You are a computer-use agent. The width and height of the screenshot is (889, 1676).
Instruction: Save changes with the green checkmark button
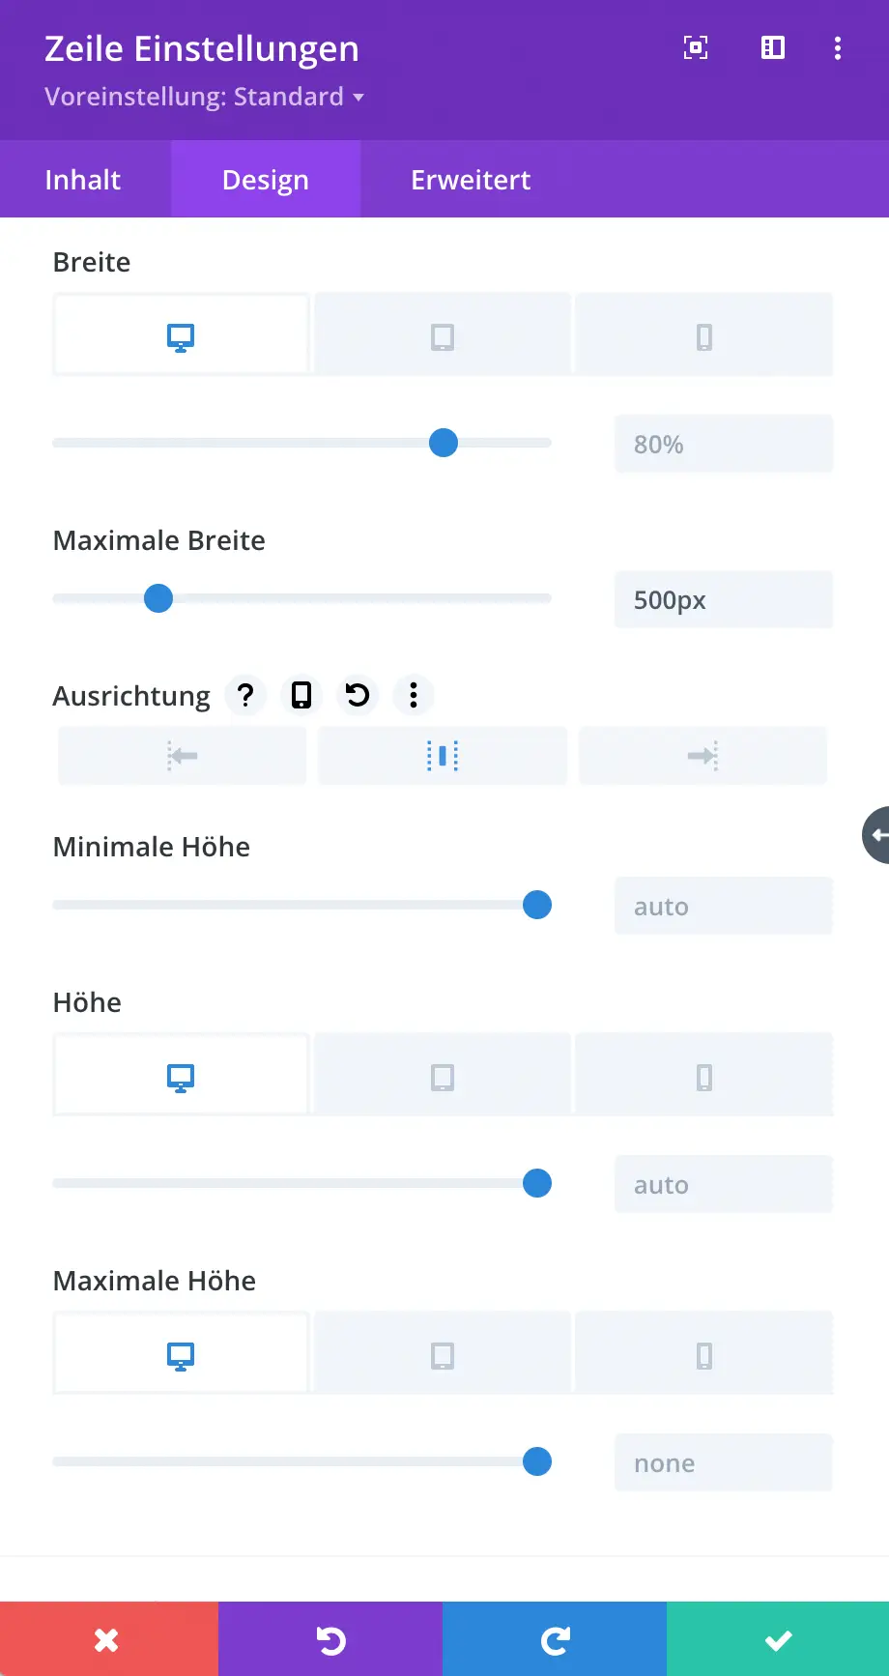(778, 1639)
